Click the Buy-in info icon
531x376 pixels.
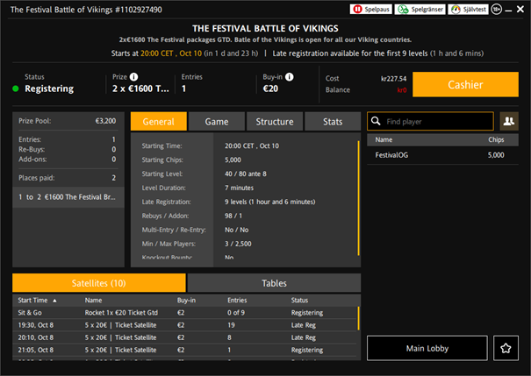289,77
